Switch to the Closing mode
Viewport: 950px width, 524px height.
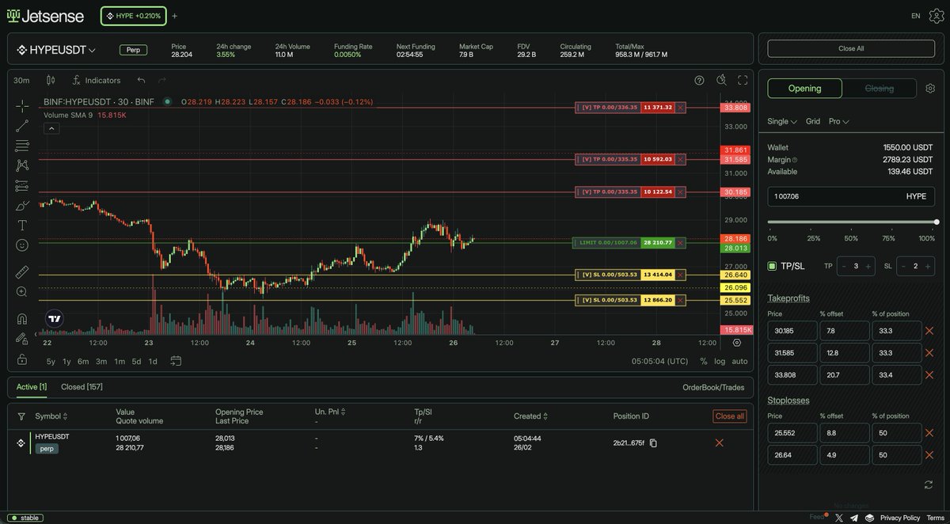[x=879, y=89]
